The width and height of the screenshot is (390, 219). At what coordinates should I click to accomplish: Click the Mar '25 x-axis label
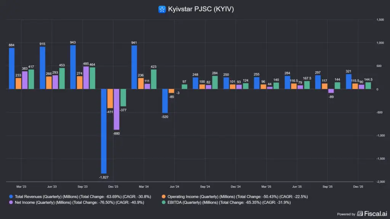point(266,187)
